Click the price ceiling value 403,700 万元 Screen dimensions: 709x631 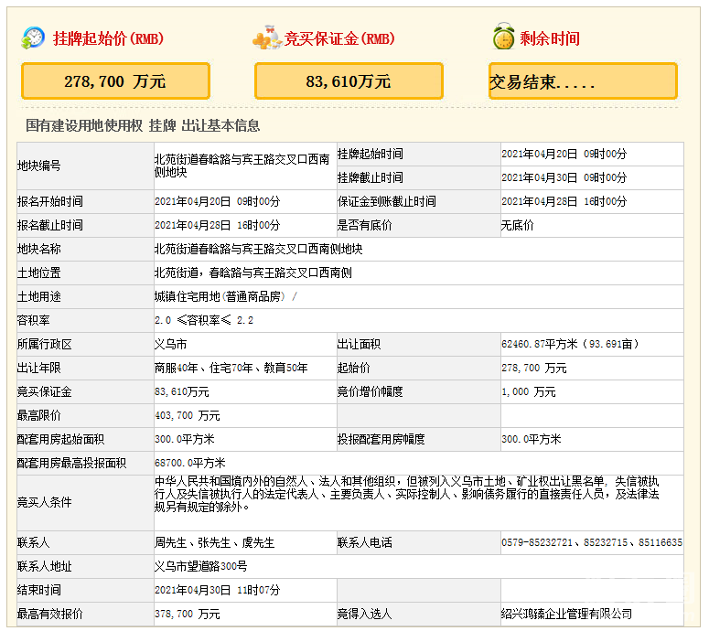pos(188,415)
